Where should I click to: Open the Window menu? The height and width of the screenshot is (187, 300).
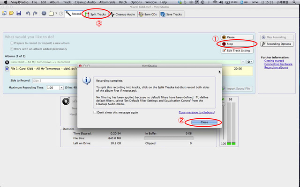(151, 2)
